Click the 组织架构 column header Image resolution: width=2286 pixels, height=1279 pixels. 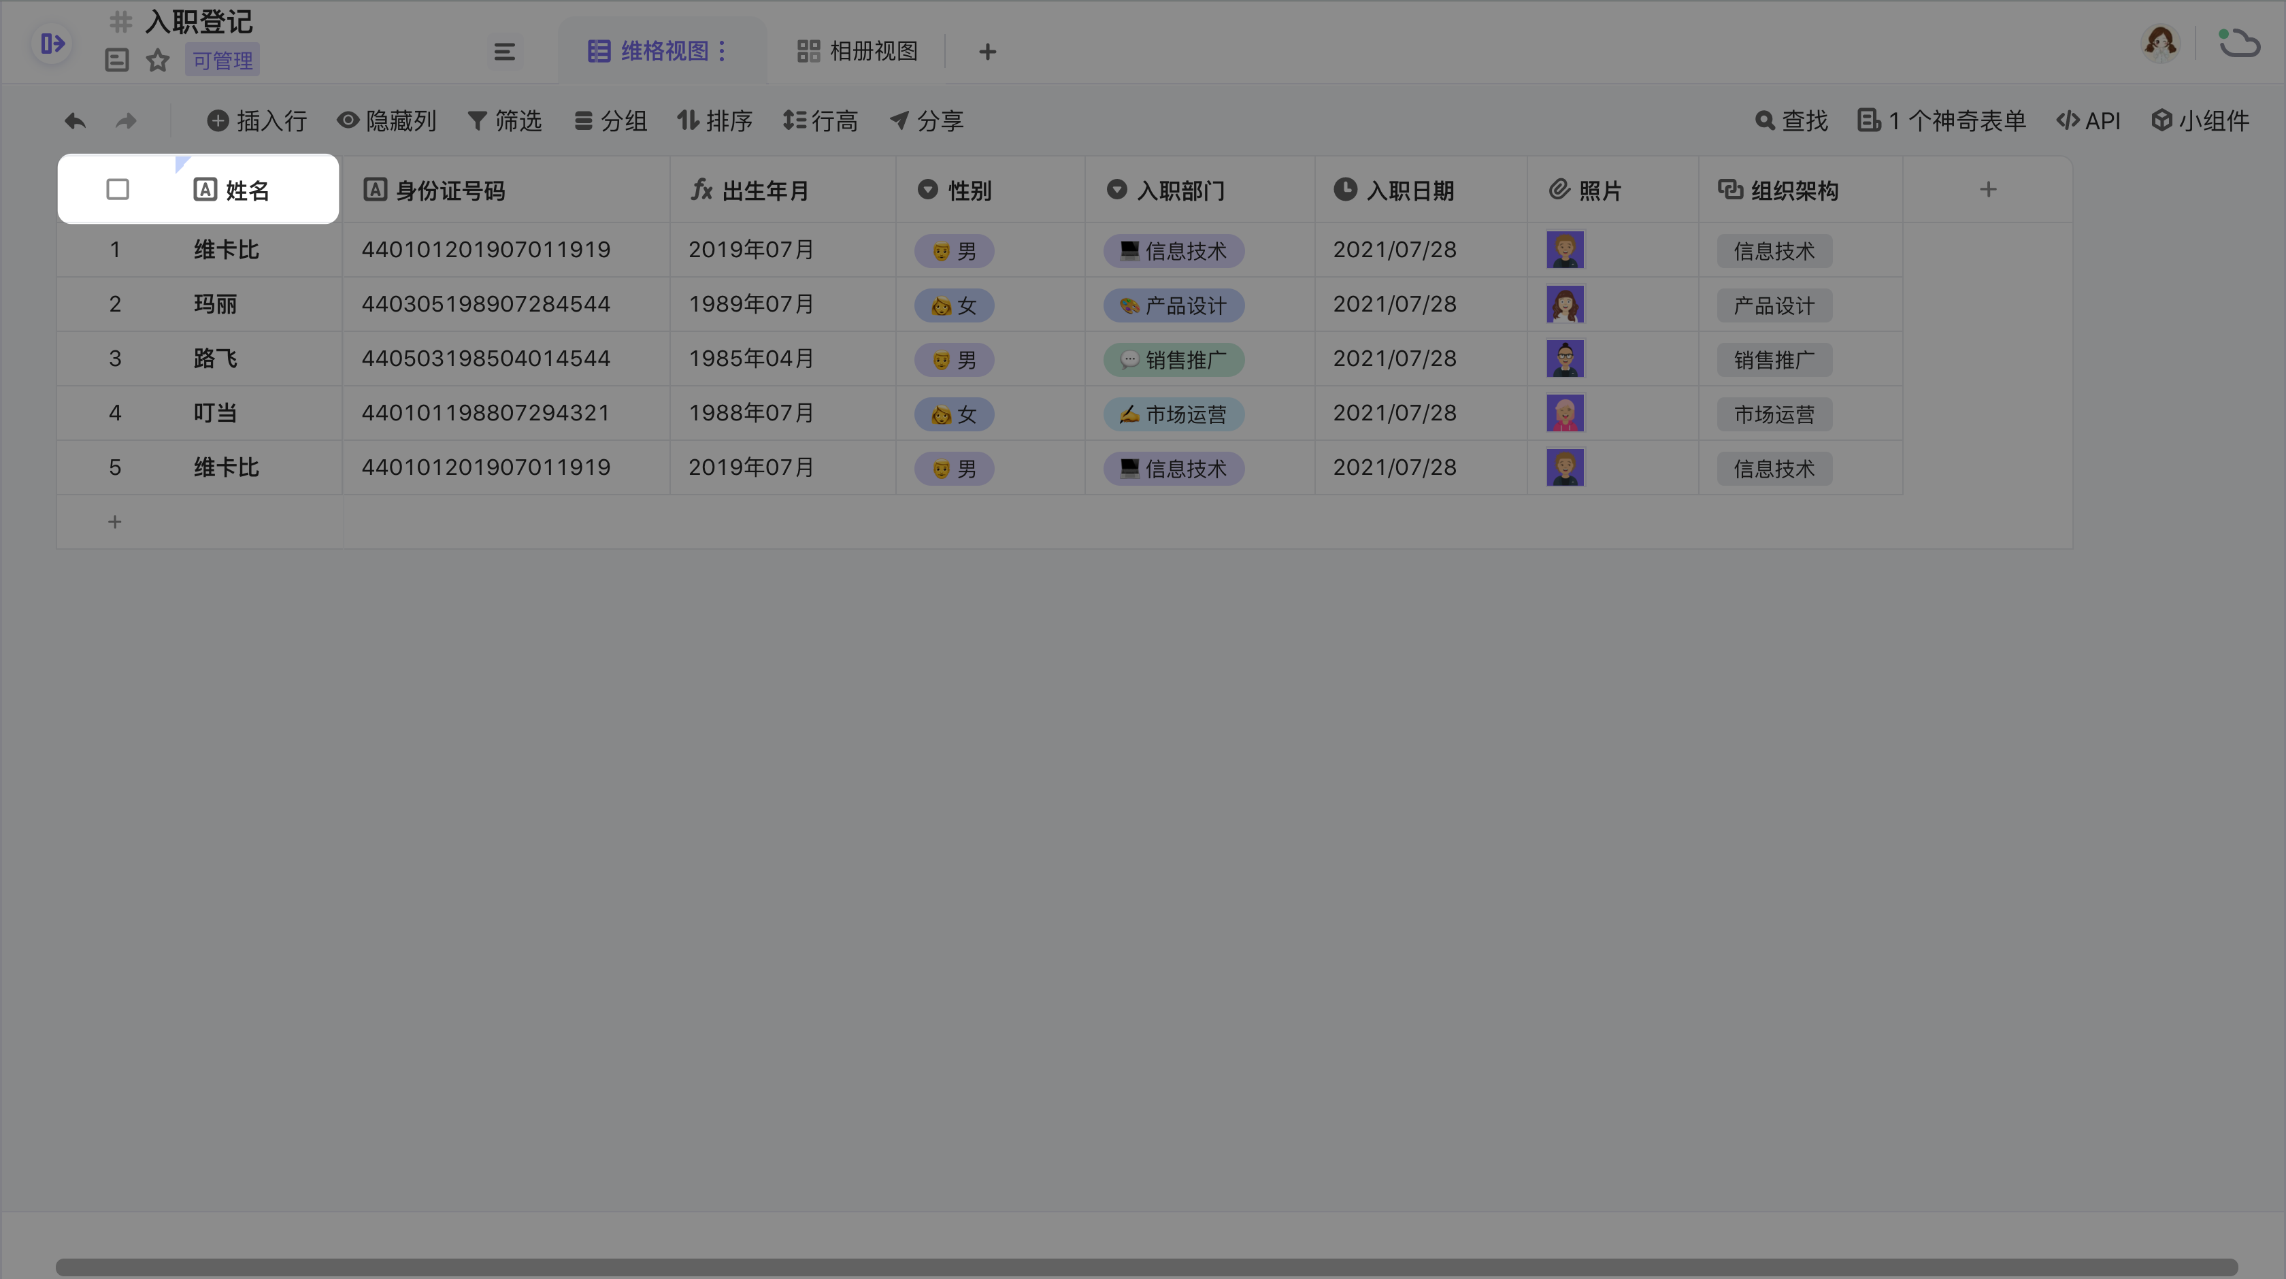[1801, 190]
